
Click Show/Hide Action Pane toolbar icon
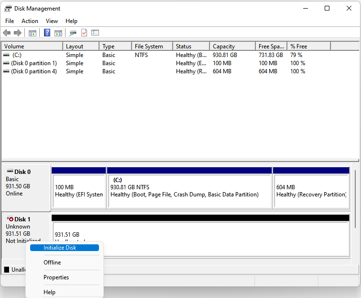58,33
